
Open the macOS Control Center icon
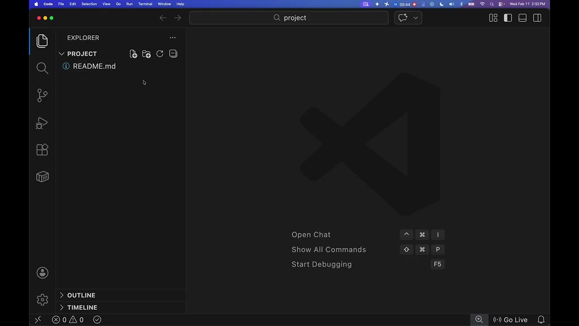[x=501, y=4]
